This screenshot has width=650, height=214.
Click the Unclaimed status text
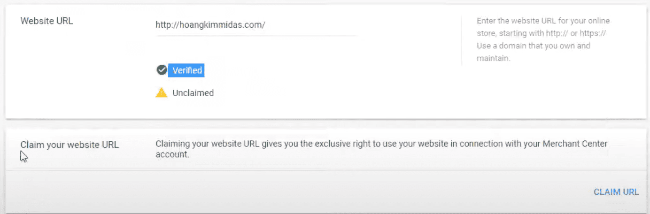click(193, 93)
